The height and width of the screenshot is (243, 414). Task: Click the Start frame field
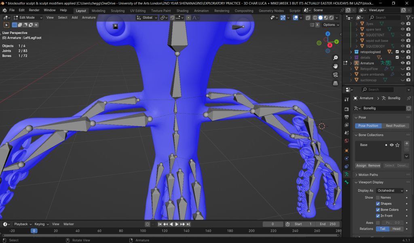(x=302, y=224)
